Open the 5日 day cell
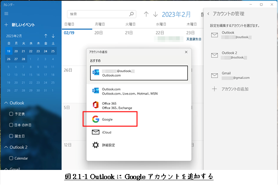278x185 pixels. click(74, 122)
